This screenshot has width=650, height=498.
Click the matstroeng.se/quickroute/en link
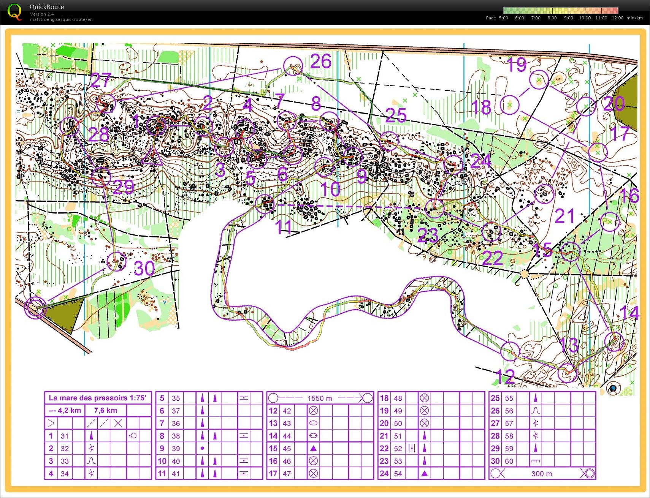click(61, 19)
